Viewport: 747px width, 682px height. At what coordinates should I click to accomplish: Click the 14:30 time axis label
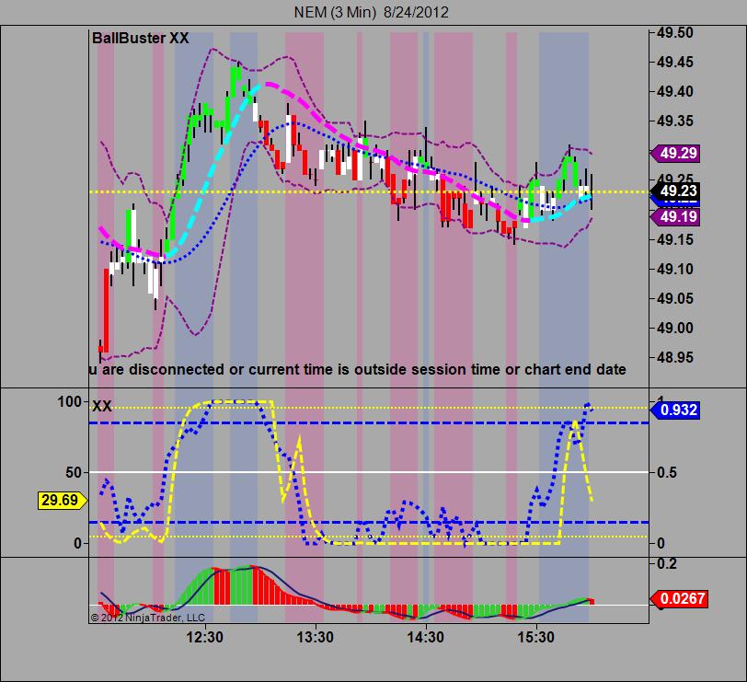pyautogui.click(x=425, y=637)
